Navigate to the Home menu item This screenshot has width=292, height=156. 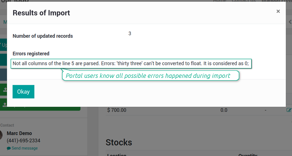point(219,1)
